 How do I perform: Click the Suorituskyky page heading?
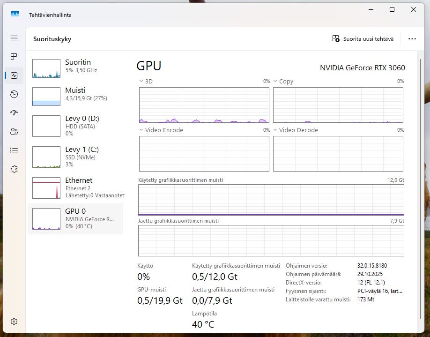52,39
